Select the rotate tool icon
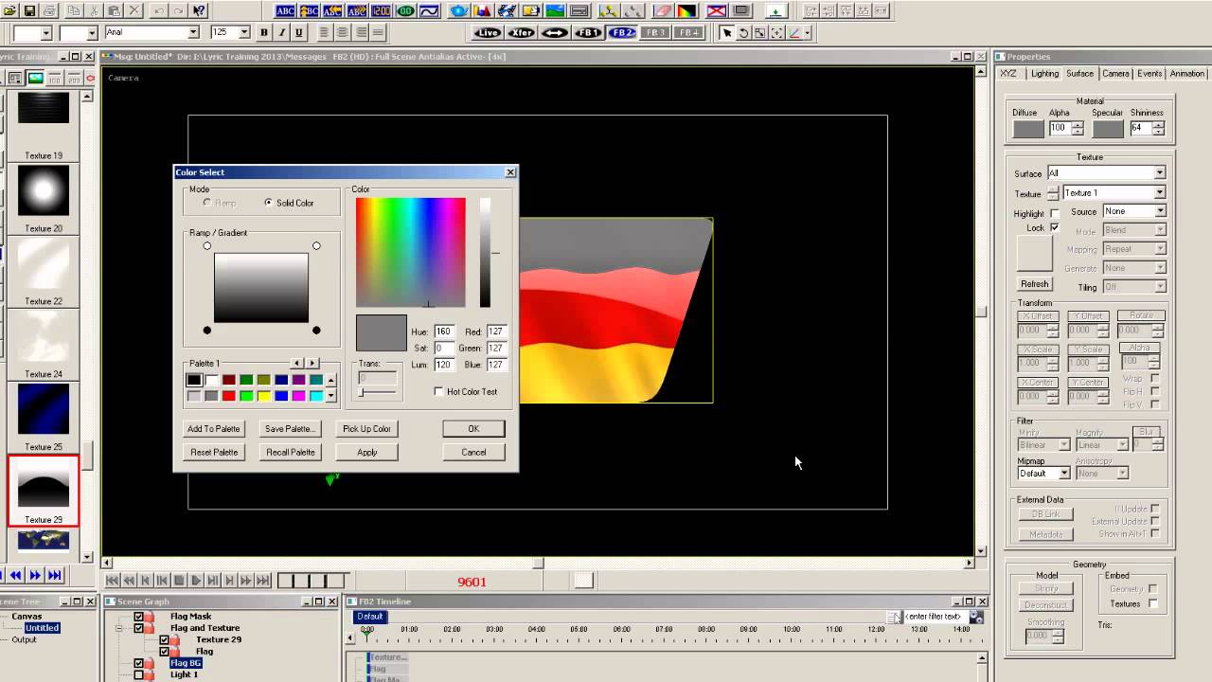The width and height of the screenshot is (1212, 682). [743, 32]
